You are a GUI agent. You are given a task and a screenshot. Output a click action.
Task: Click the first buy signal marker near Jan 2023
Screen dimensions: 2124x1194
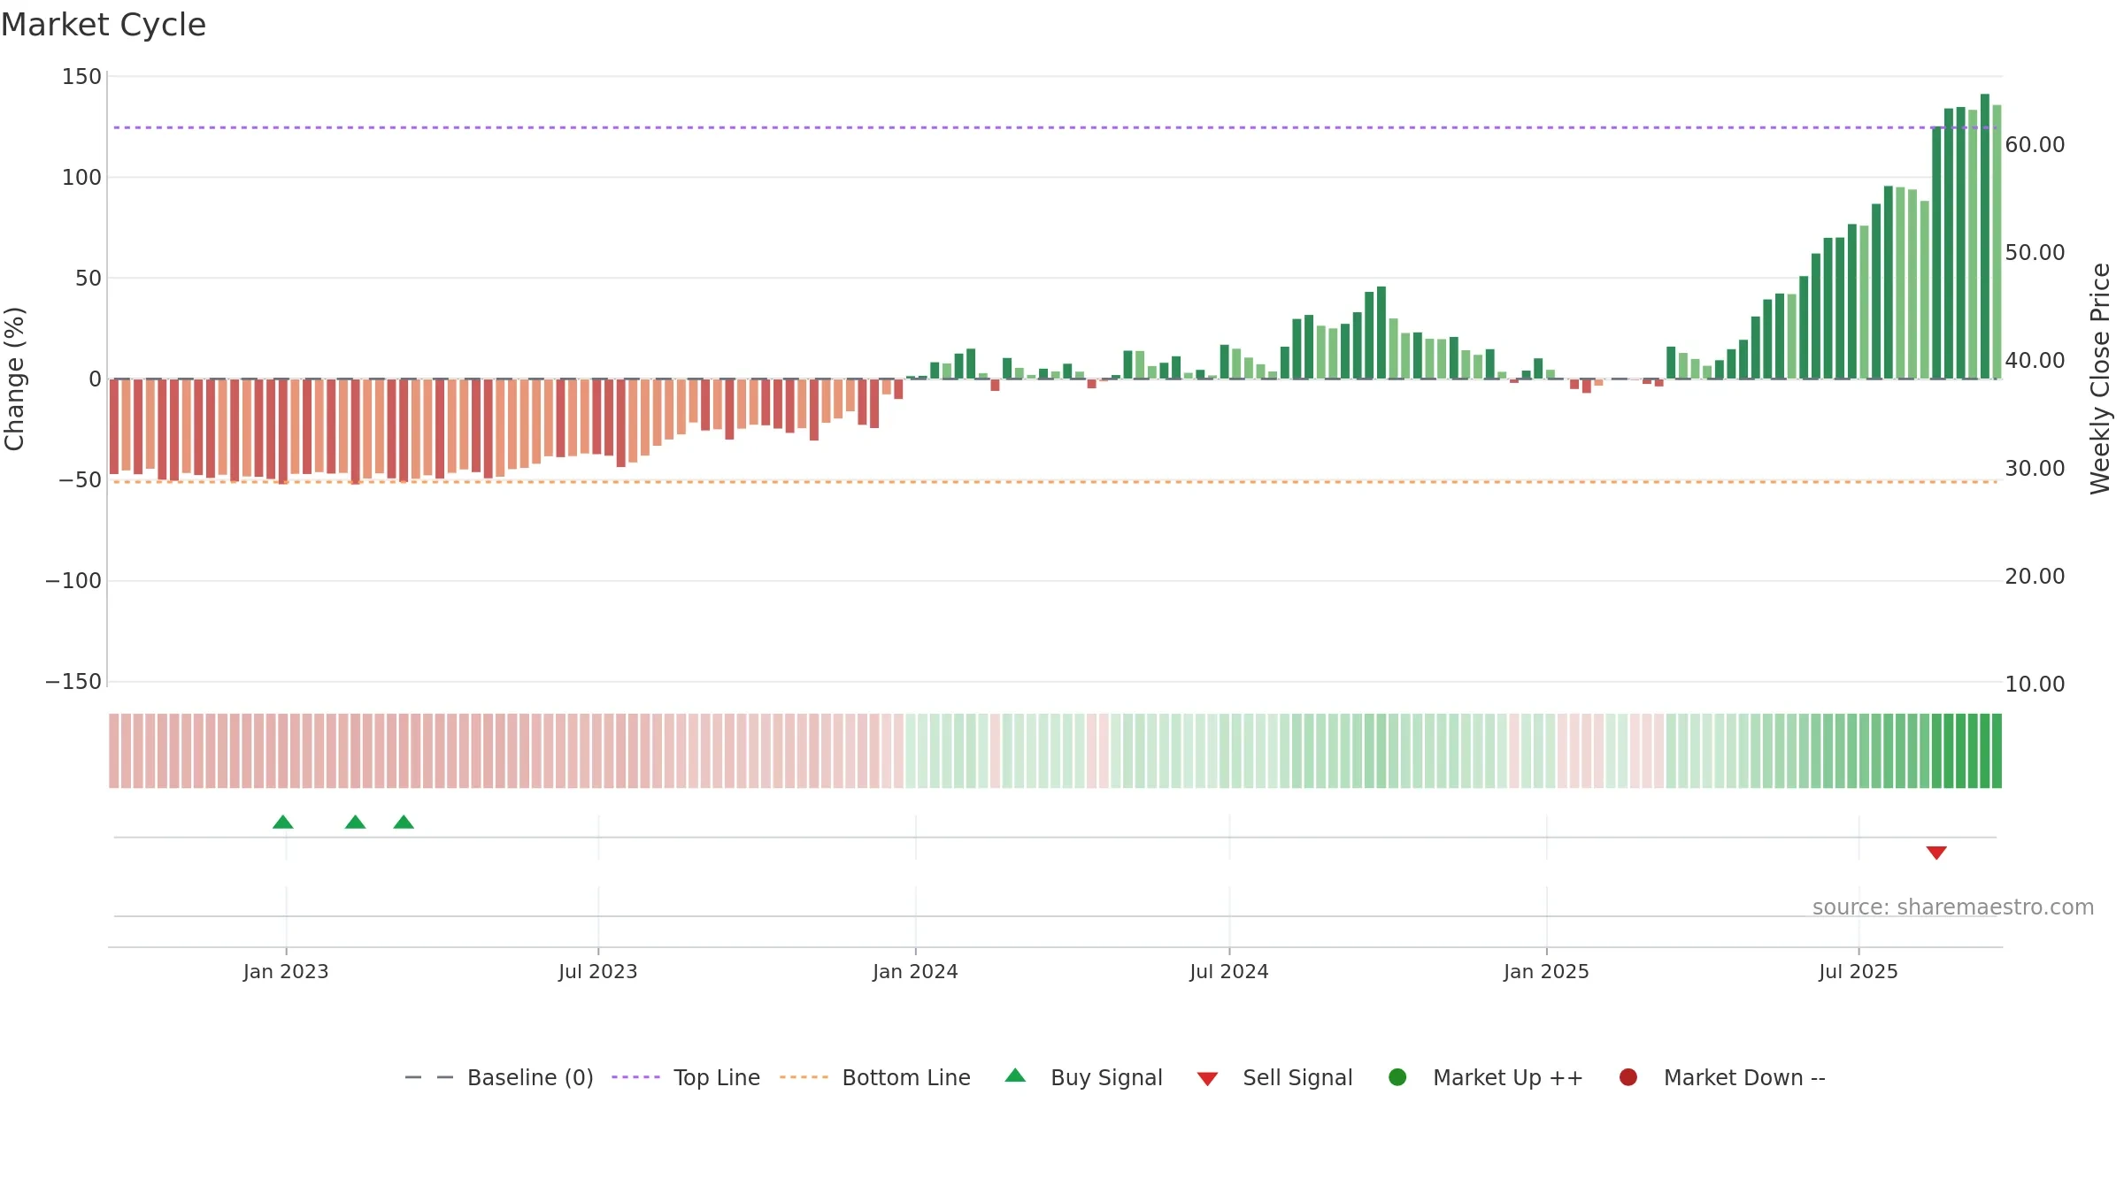coord(283,823)
